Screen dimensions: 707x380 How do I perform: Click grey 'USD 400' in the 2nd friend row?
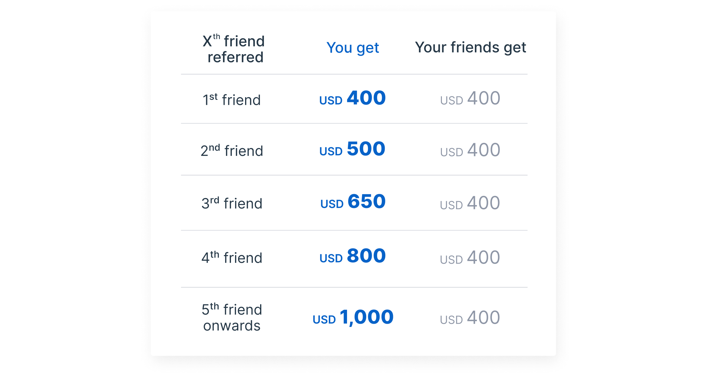click(470, 150)
